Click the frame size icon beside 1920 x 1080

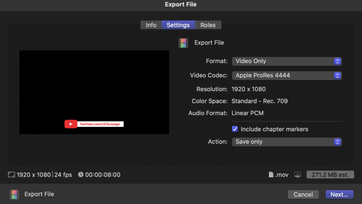[x=12, y=174]
